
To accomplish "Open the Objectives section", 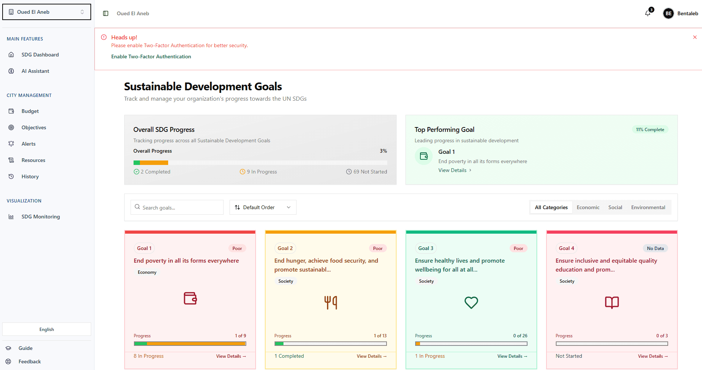I will pos(33,127).
